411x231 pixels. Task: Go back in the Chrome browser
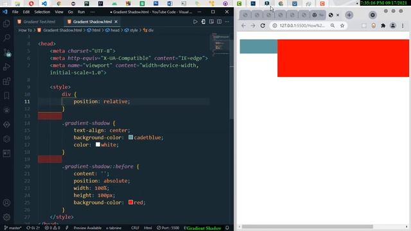[243, 26]
